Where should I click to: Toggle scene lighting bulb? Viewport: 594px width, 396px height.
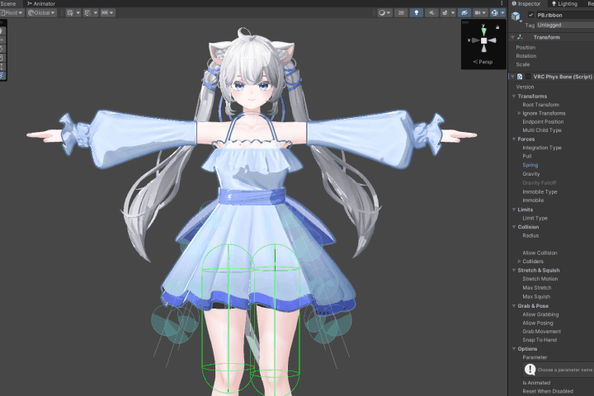(417, 13)
